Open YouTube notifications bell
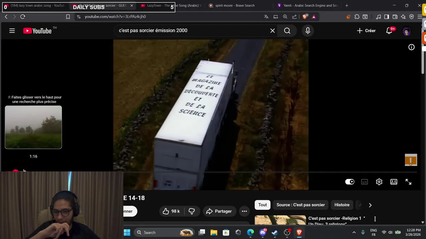This screenshot has width=426, height=239. 389,31
